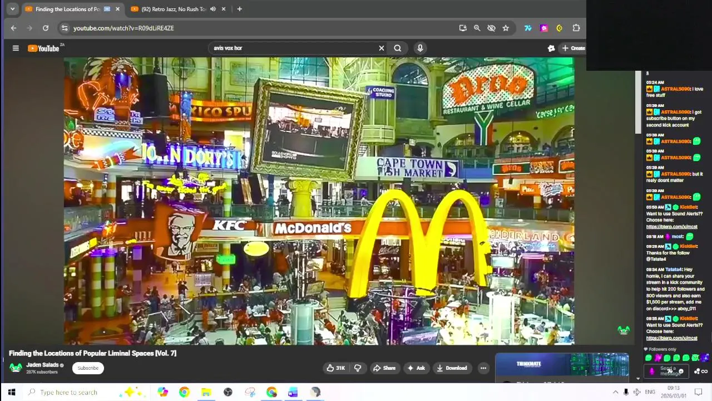Screen dimensions: 712x401
Task: Open the tab search dropdown arrow
Action: [x=12, y=9]
